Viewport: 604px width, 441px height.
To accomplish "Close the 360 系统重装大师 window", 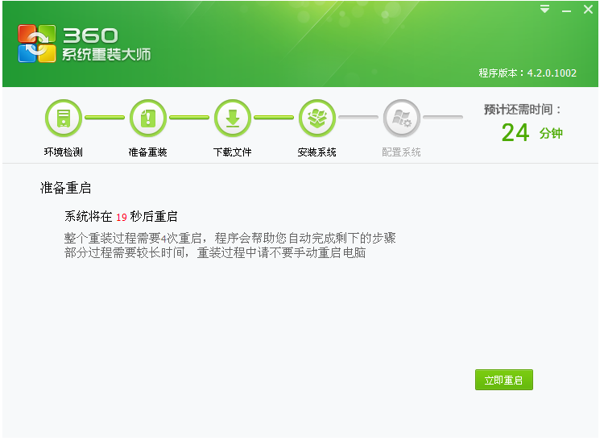I will [588, 10].
